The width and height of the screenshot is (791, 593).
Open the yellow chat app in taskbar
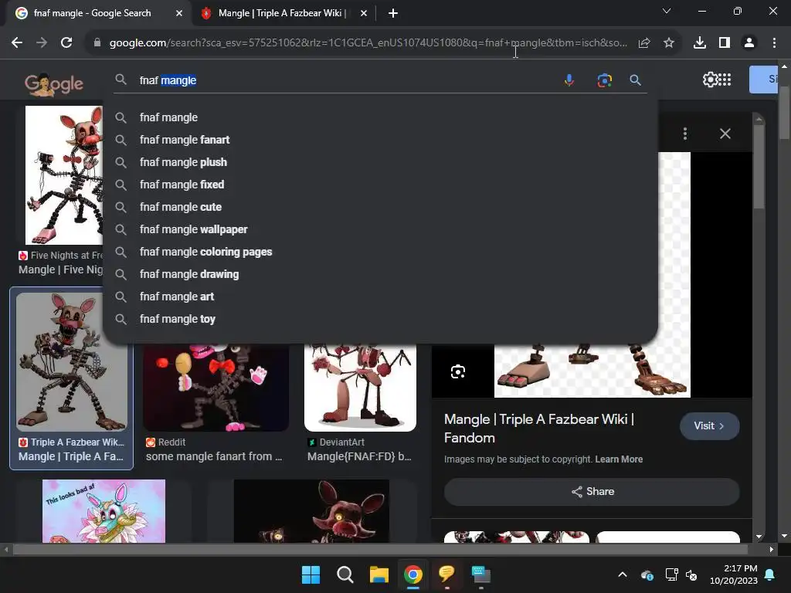[x=447, y=574]
